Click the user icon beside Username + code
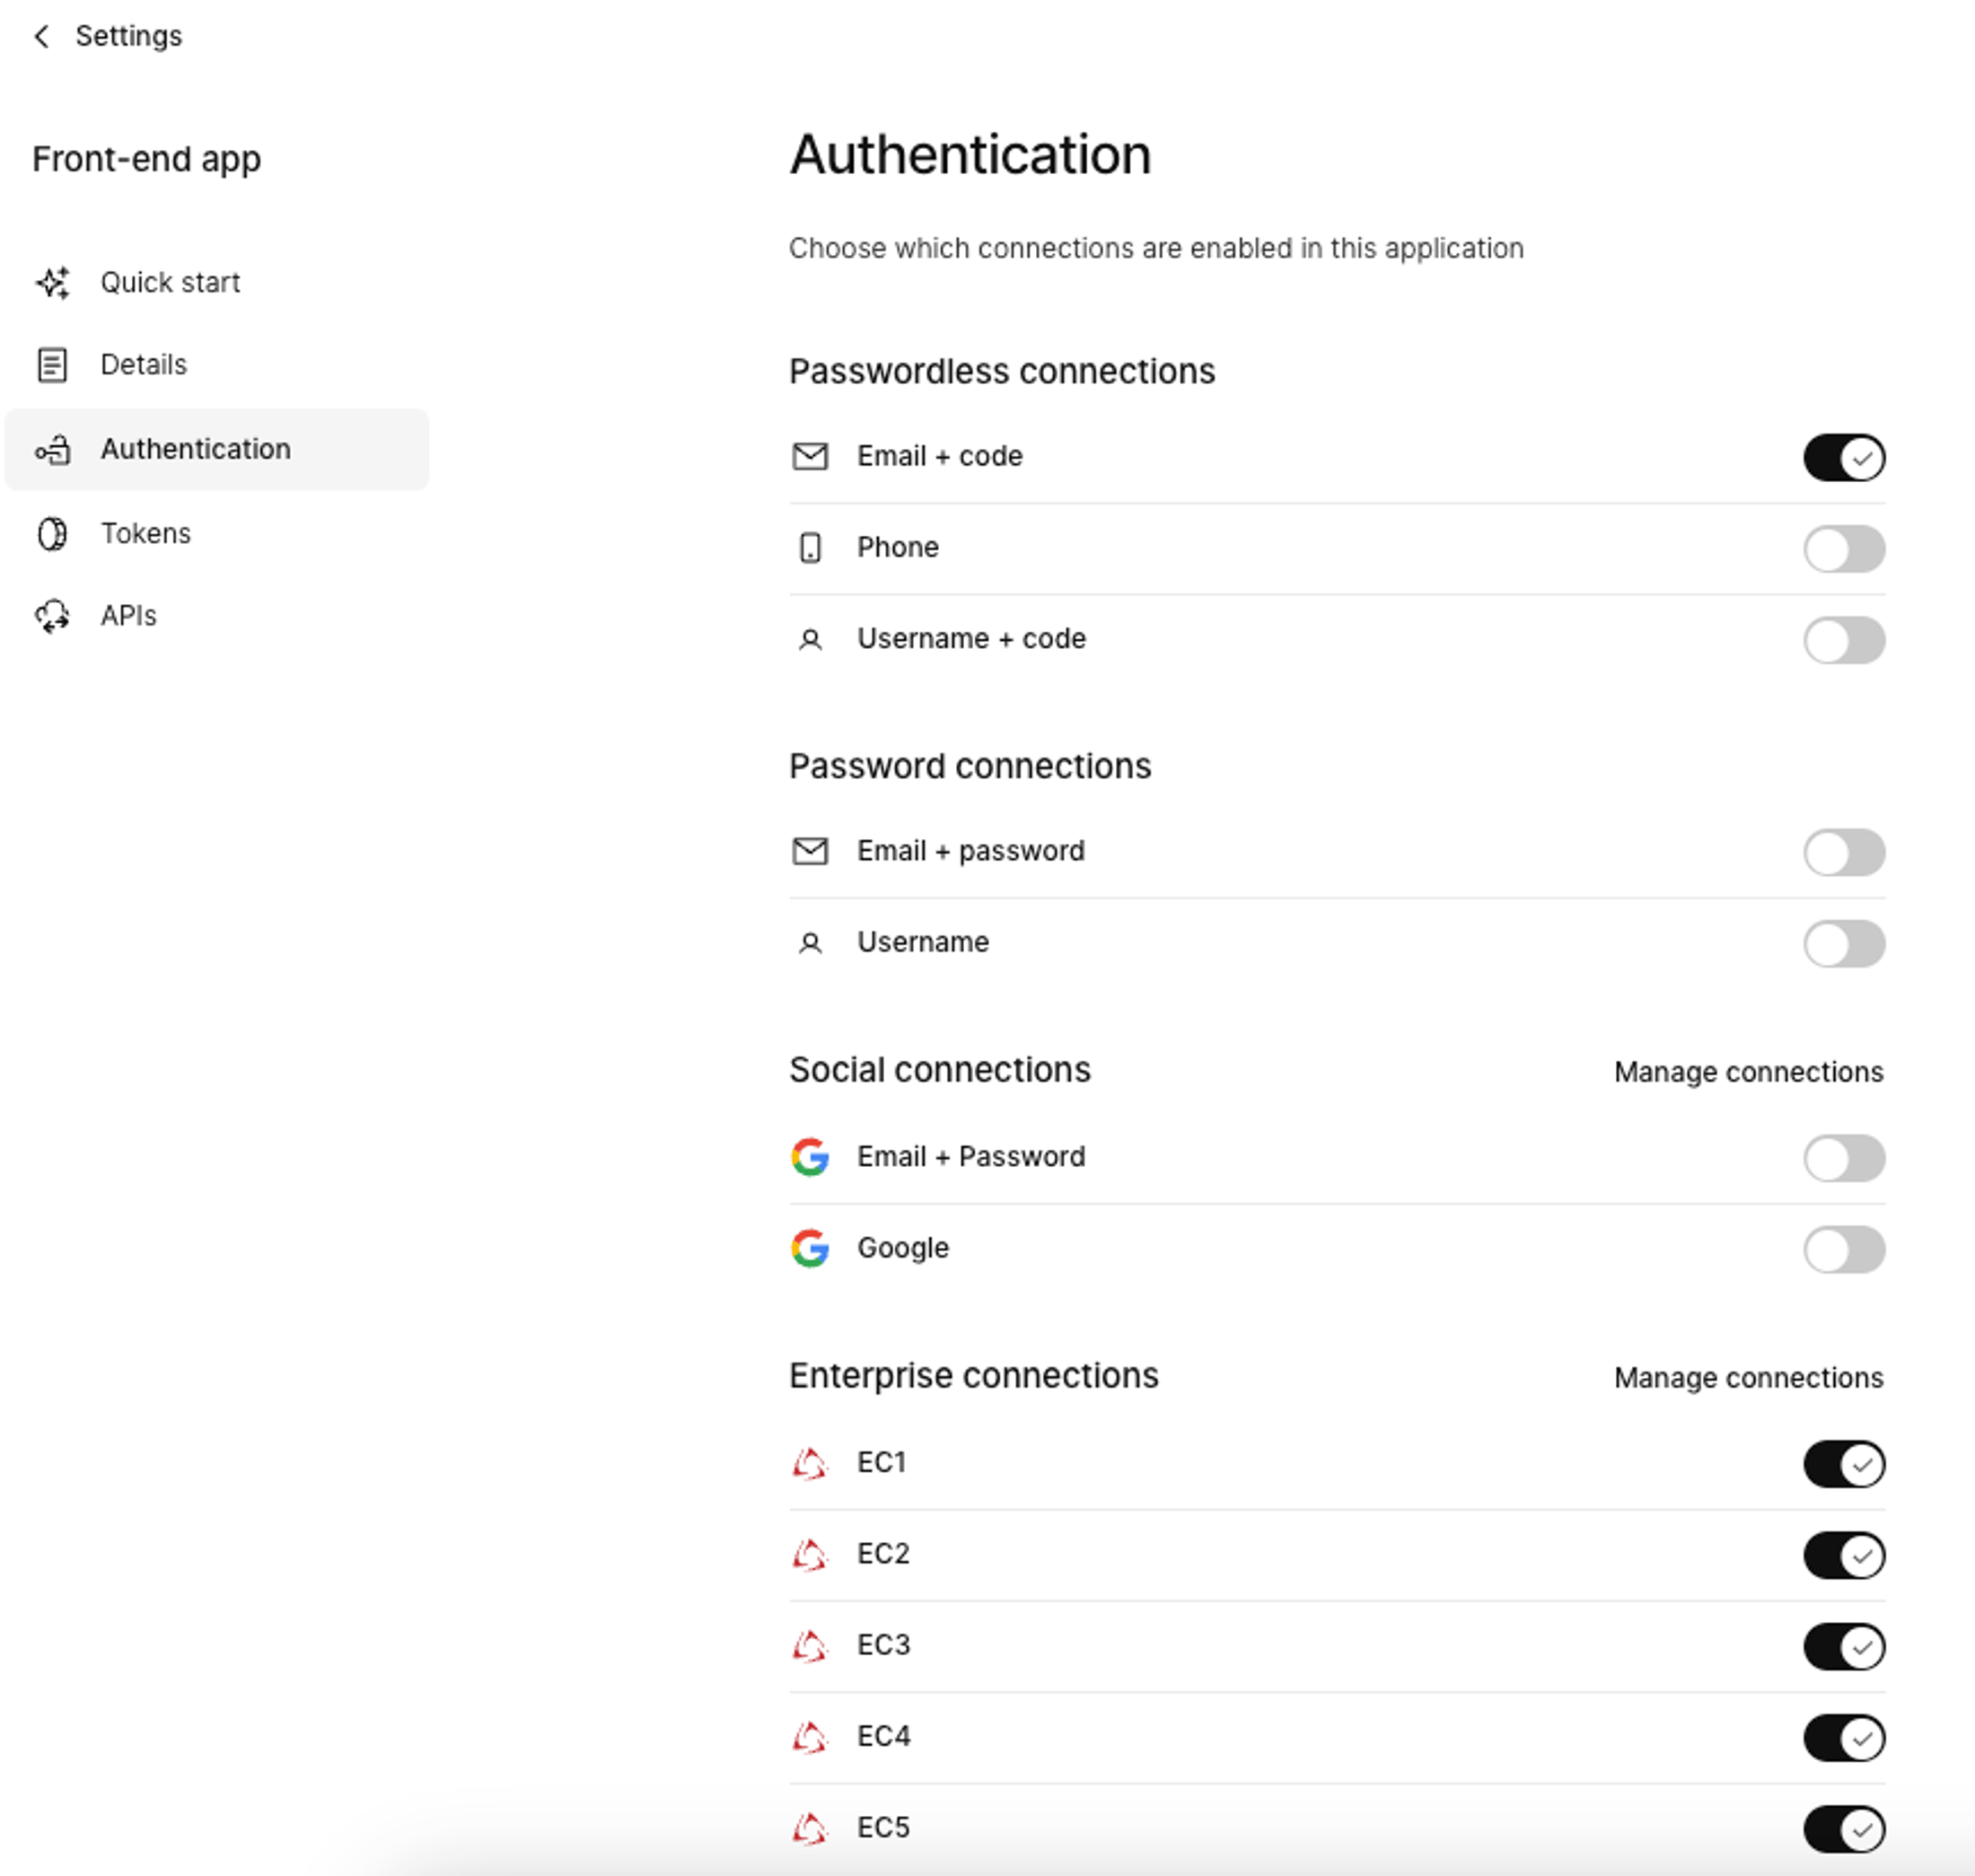Viewport: 1975px width, 1876px height. 810,640
